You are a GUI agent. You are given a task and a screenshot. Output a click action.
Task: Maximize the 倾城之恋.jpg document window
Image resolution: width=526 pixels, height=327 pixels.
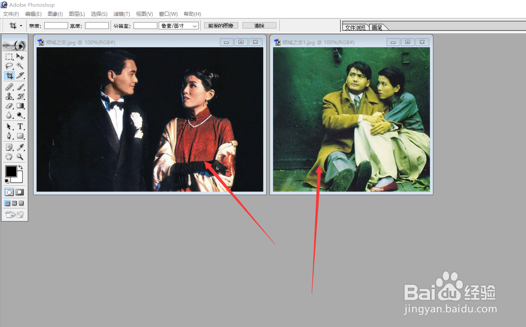(x=241, y=42)
